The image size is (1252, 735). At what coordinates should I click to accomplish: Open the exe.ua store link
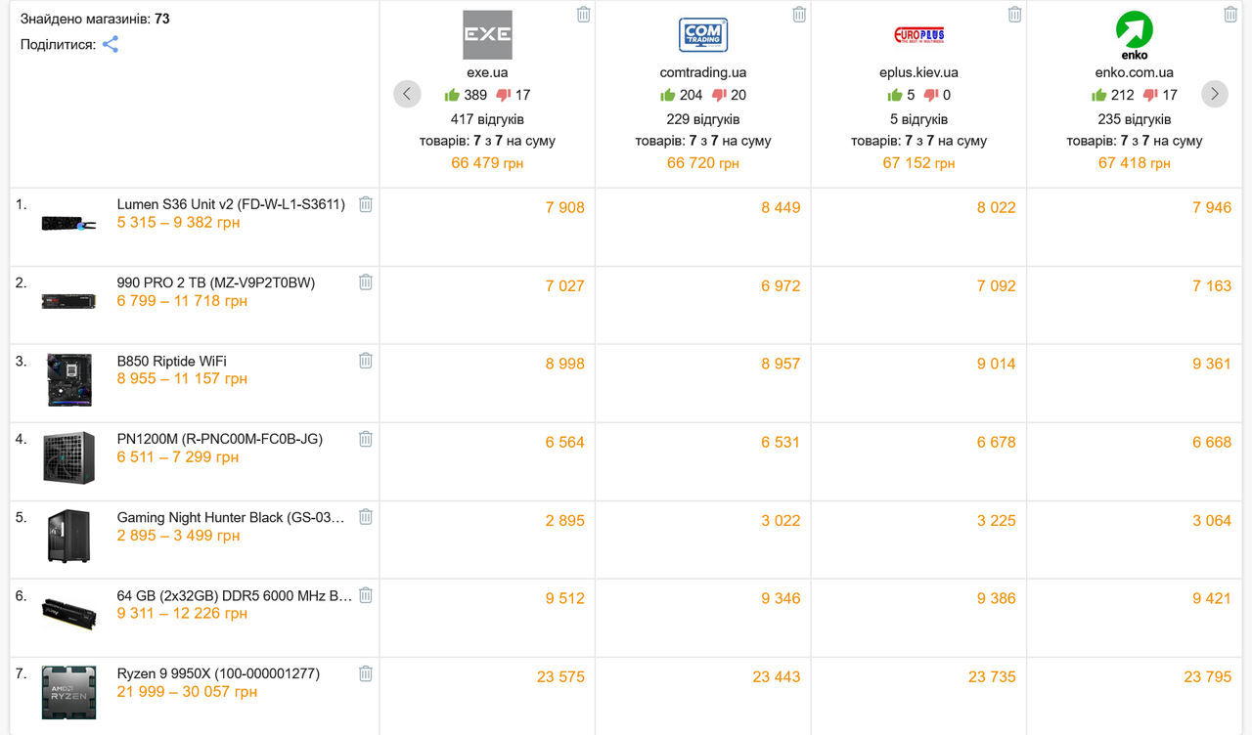tap(487, 72)
